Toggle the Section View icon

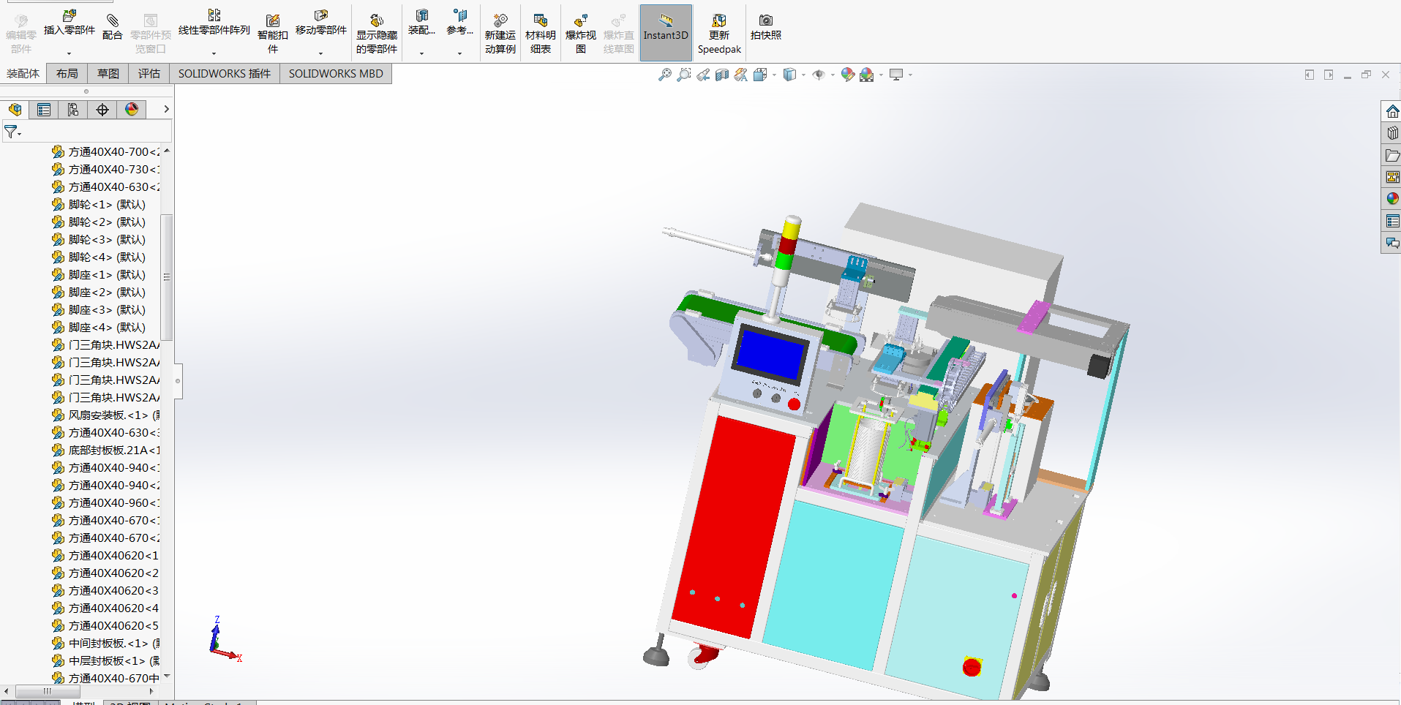coord(722,75)
